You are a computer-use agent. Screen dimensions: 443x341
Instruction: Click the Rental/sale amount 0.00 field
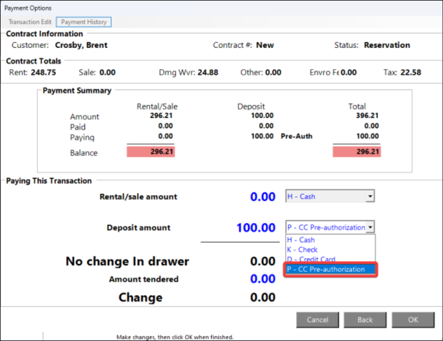pyautogui.click(x=263, y=197)
